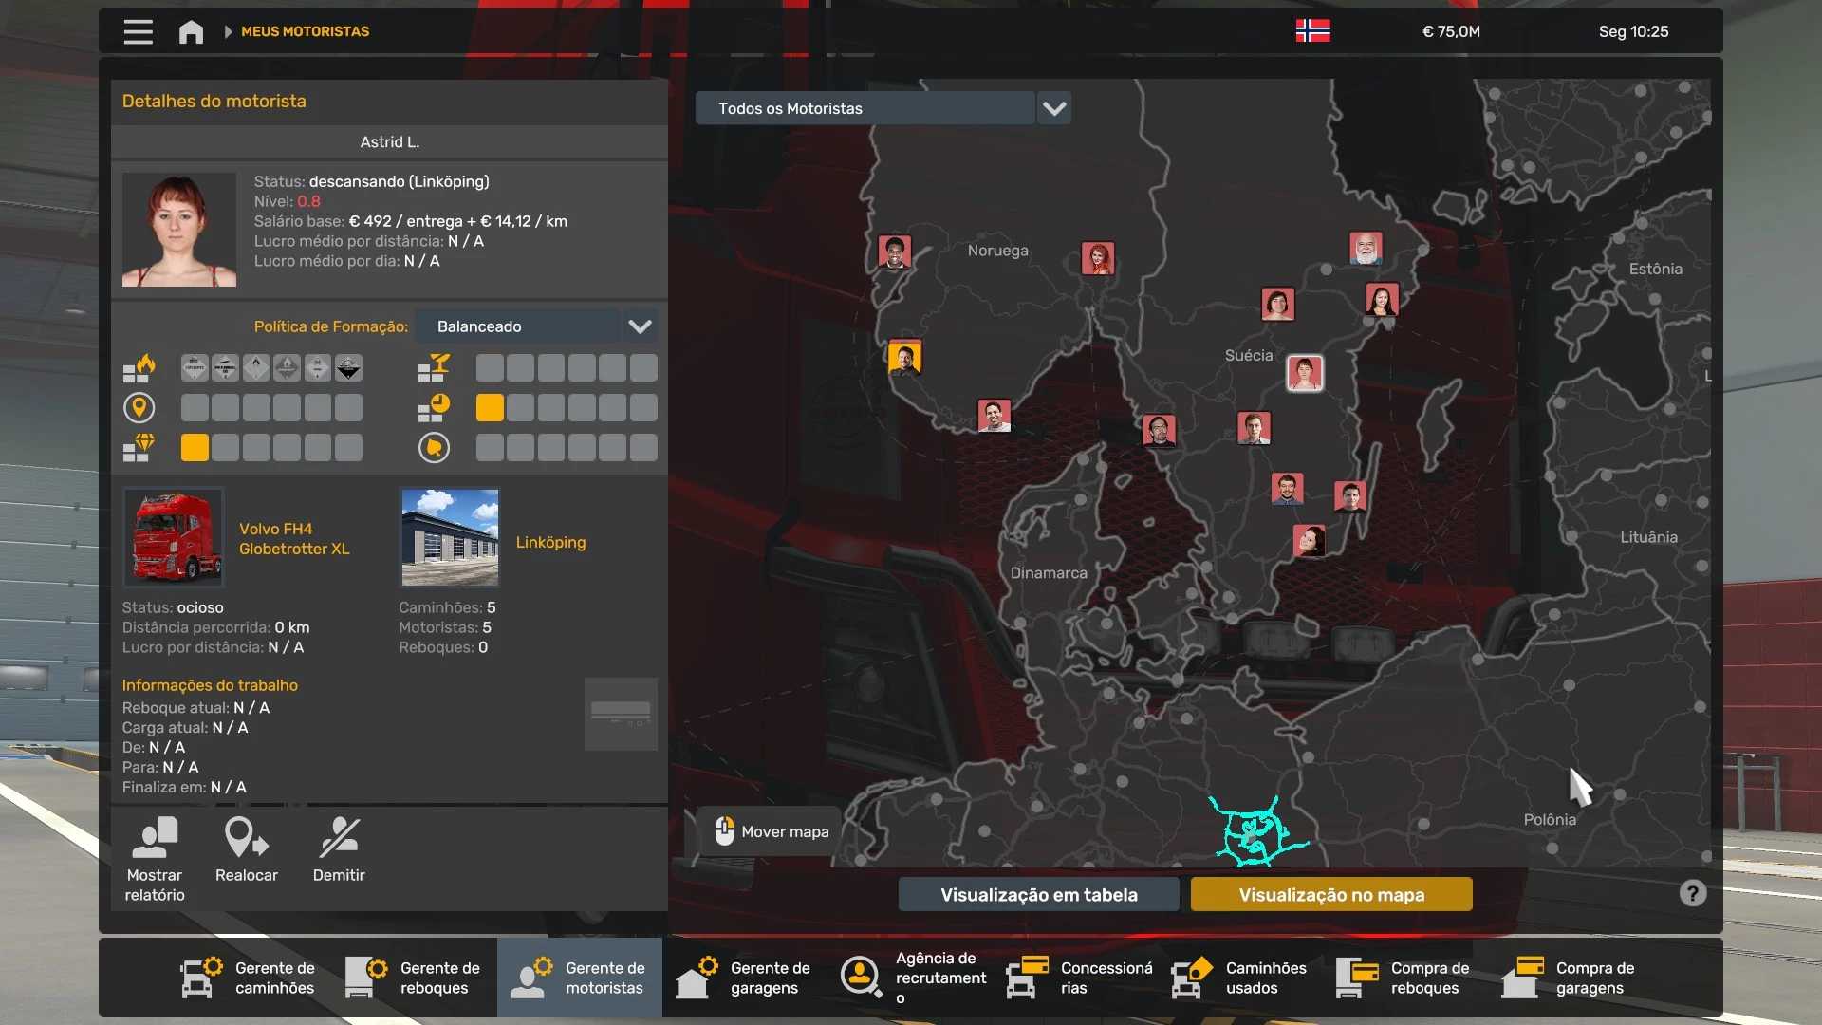The width and height of the screenshot is (1822, 1025).
Task: Click the Linköping garage link
Action: [x=550, y=542]
